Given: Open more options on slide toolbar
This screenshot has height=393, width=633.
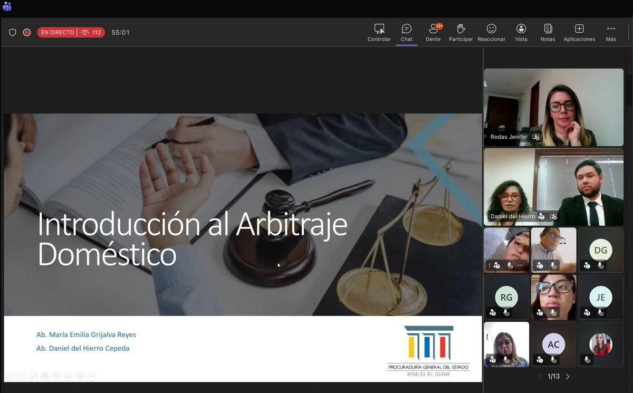Looking at the screenshot, I should coord(92,376).
